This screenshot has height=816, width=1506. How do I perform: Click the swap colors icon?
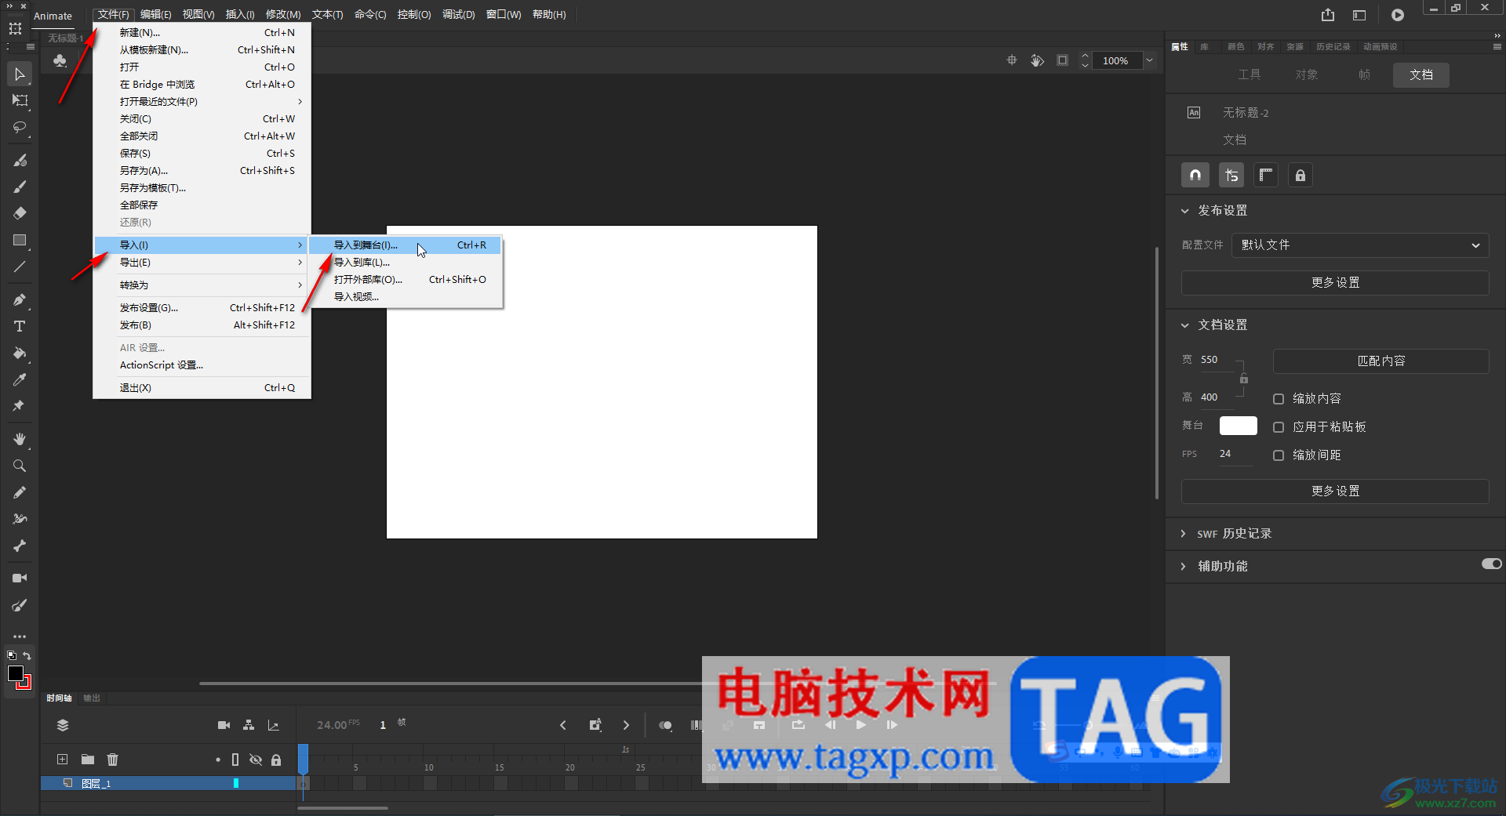pyautogui.click(x=27, y=656)
